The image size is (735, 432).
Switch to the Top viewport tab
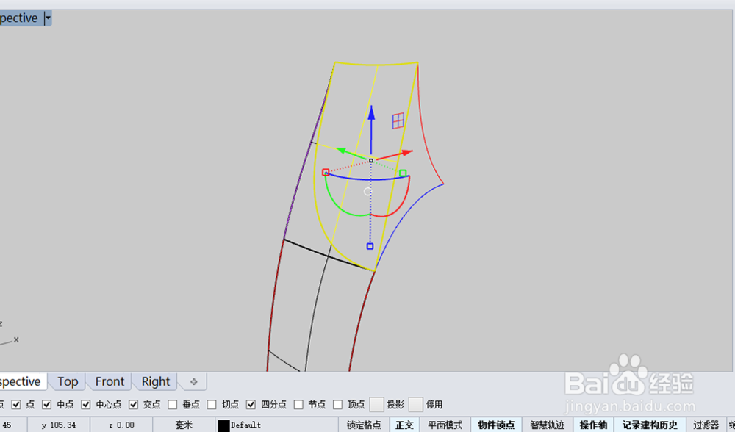click(x=67, y=381)
